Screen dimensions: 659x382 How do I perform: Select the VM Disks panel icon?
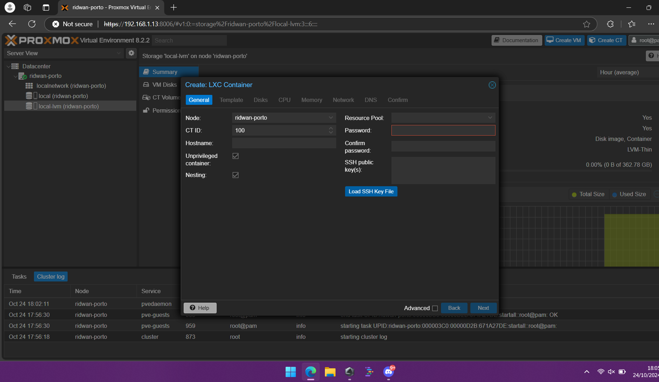coord(146,85)
